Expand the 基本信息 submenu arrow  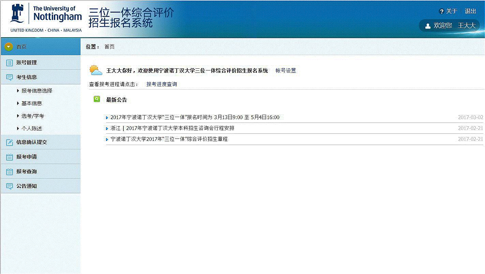click(18, 103)
